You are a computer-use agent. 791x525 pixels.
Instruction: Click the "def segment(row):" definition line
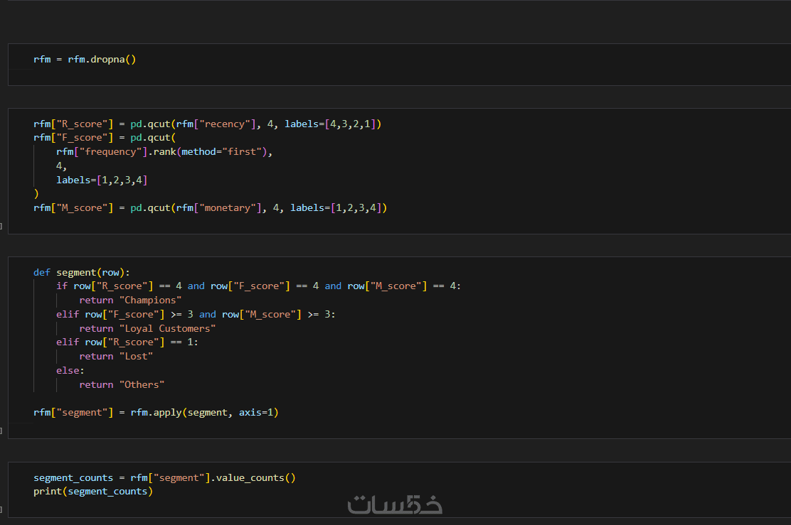(82, 272)
